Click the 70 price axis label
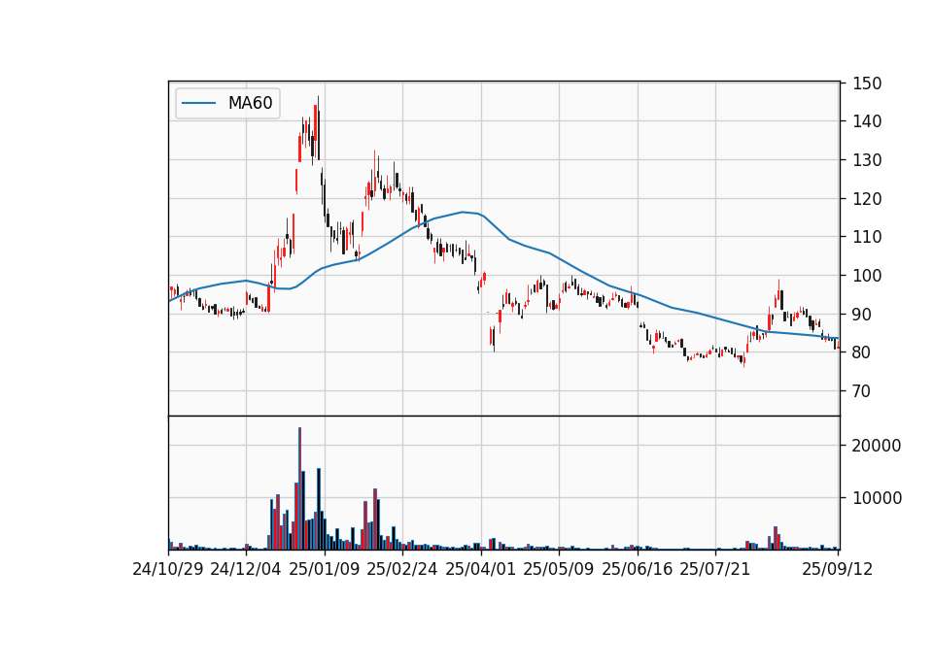This screenshot has width=933, height=670. 862,390
